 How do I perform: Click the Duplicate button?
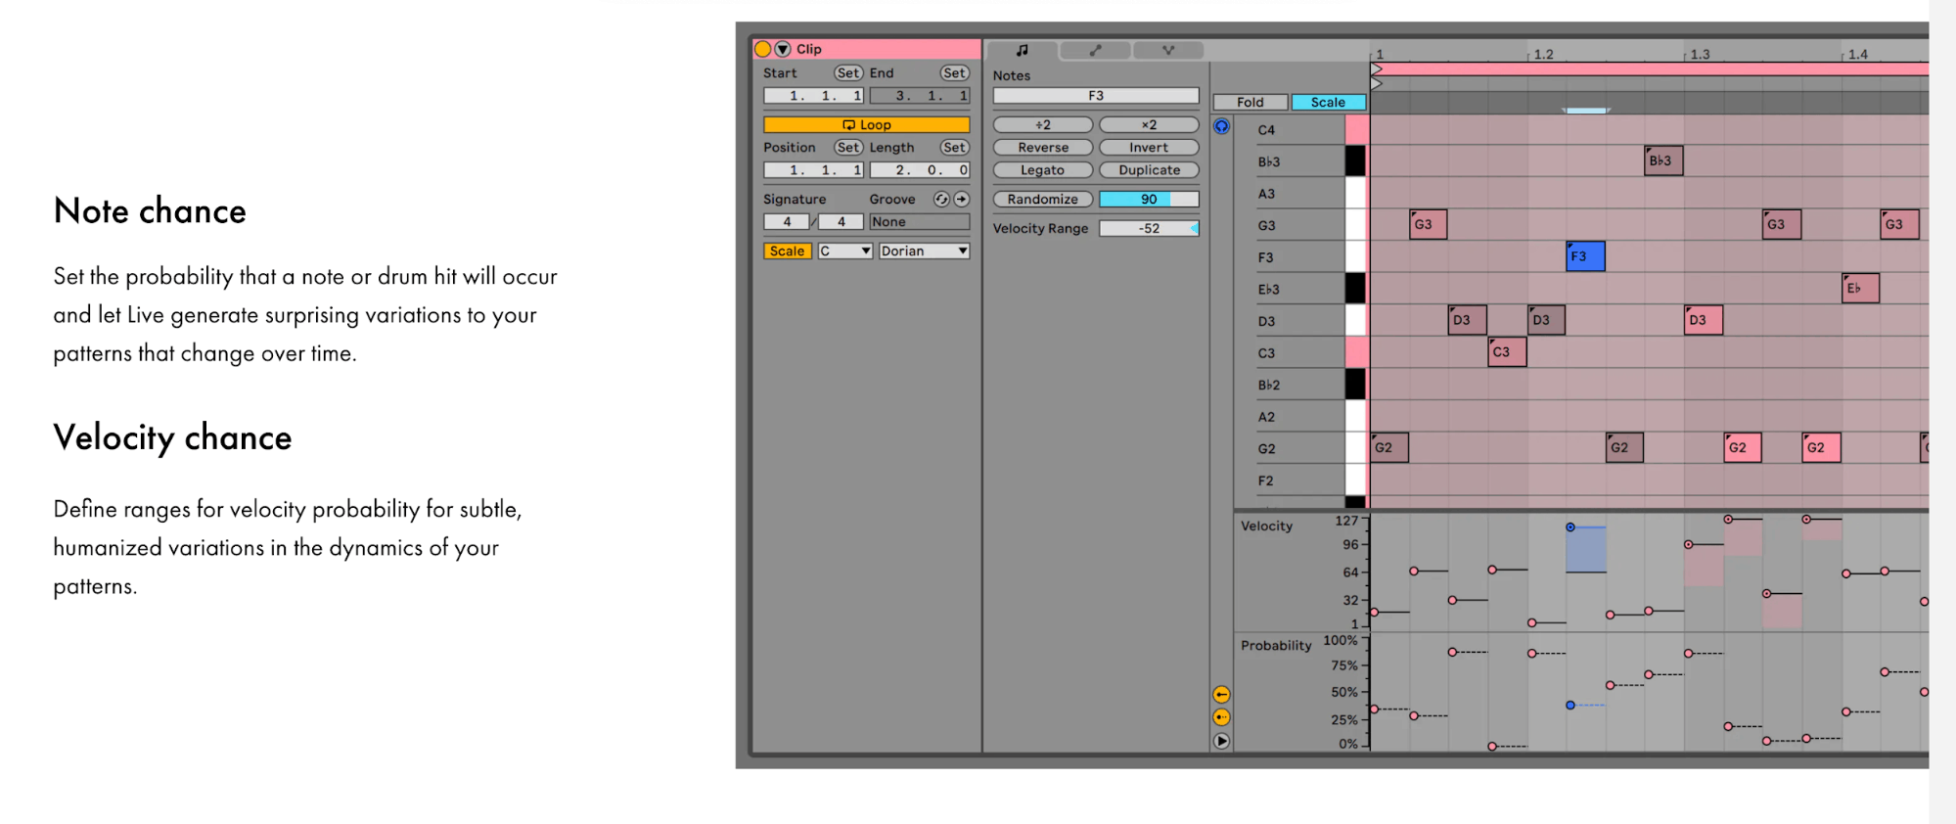pyautogui.click(x=1149, y=170)
